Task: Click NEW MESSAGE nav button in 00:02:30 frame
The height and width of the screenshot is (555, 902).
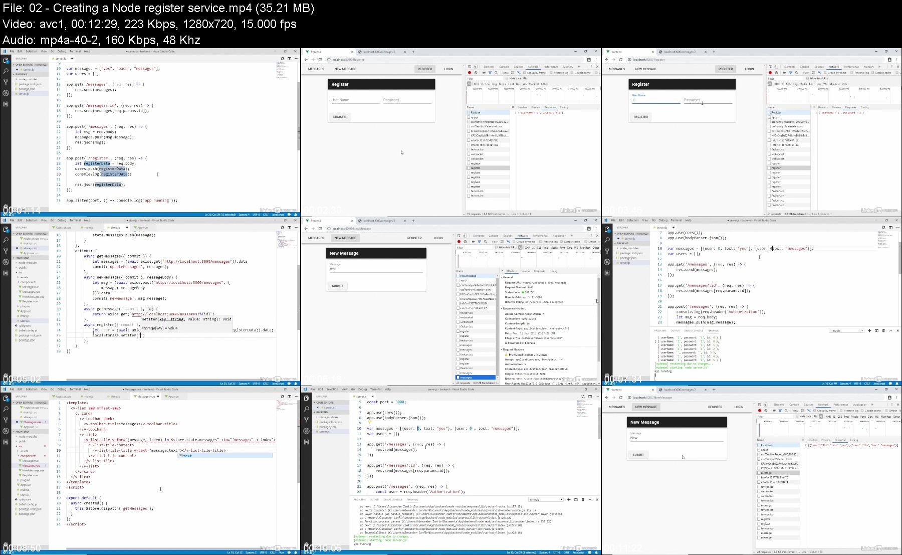Action: click(x=345, y=69)
